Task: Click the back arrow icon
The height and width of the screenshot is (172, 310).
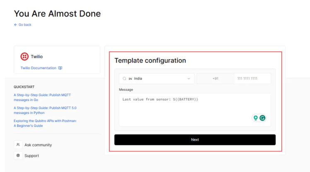Action: pyautogui.click(x=16, y=25)
